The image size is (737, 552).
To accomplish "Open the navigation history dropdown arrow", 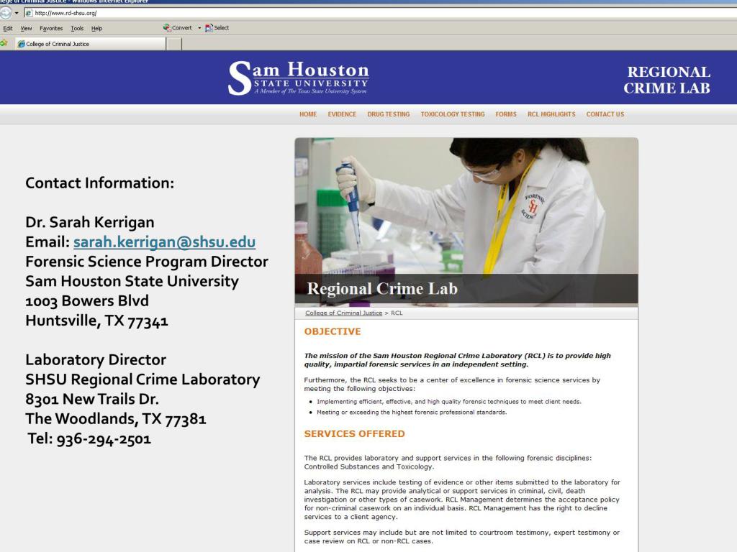I will point(17,13).
